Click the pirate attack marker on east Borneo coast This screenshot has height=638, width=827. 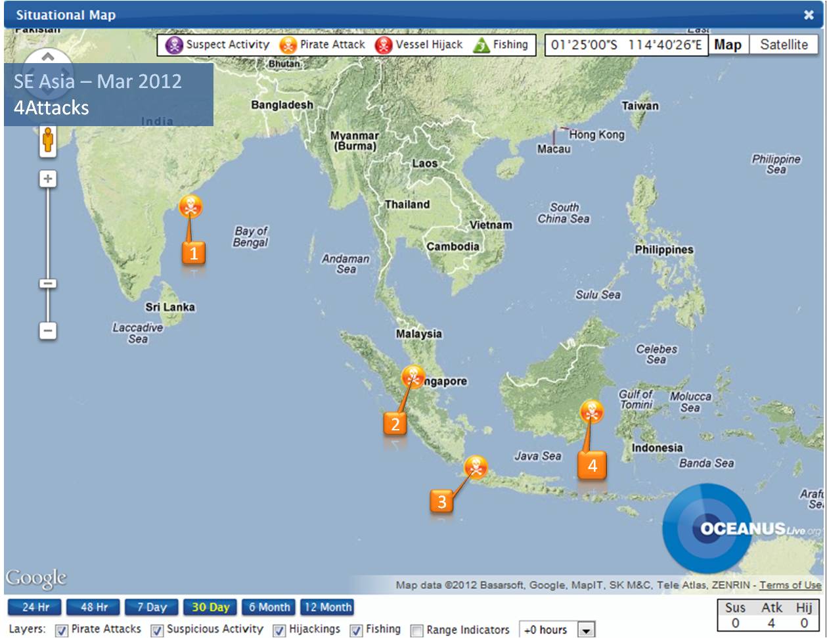click(591, 412)
